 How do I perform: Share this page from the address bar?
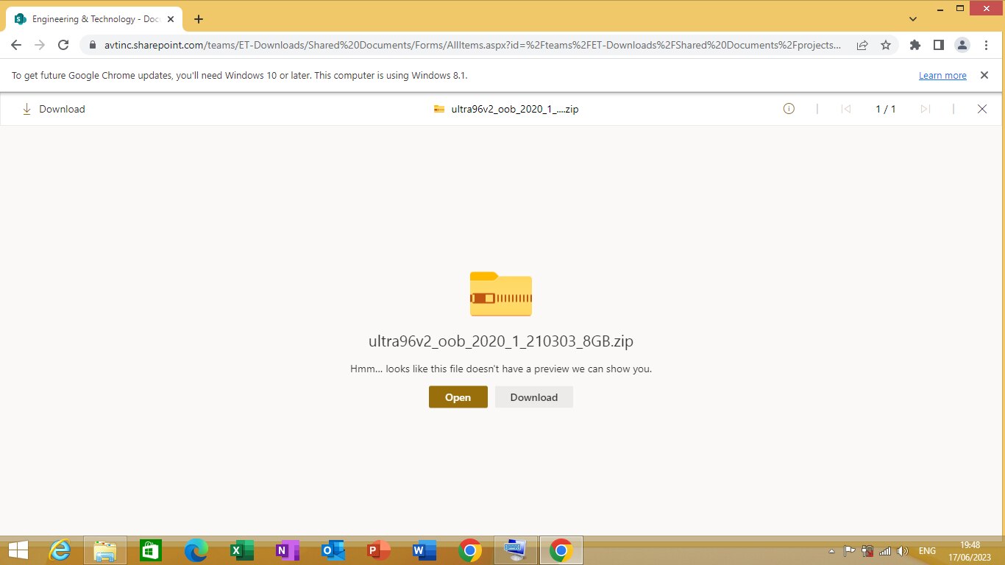point(862,45)
